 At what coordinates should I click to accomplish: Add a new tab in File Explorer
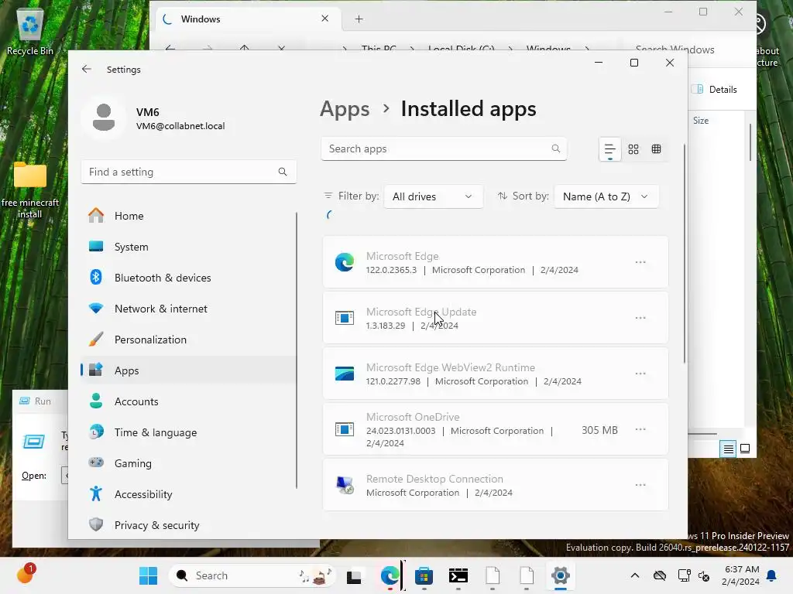pyautogui.click(x=359, y=19)
